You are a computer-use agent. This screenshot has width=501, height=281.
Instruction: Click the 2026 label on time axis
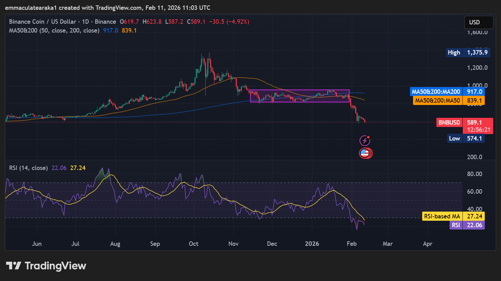tap(312, 244)
